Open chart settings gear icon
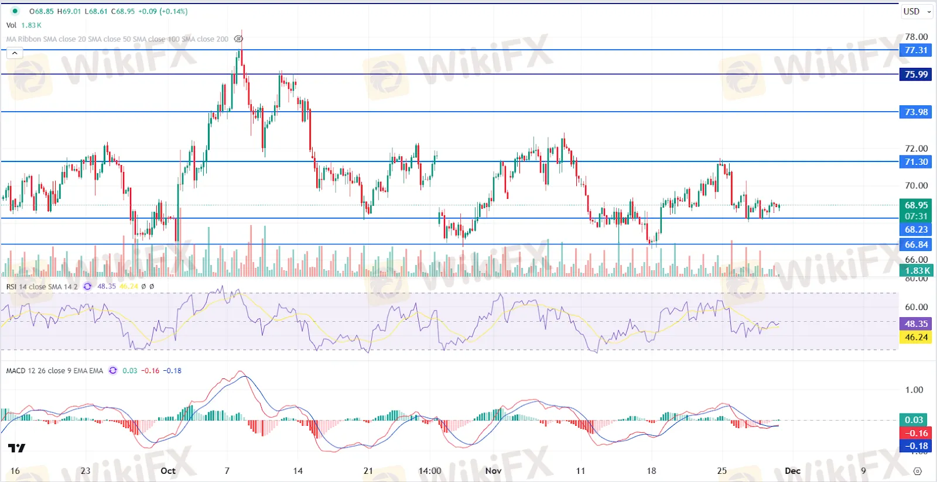937x482 pixels. pyautogui.click(x=918, y=471)
